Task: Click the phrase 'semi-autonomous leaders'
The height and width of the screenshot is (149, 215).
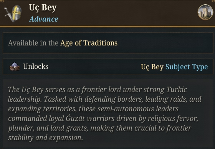Action: point(138,109)
